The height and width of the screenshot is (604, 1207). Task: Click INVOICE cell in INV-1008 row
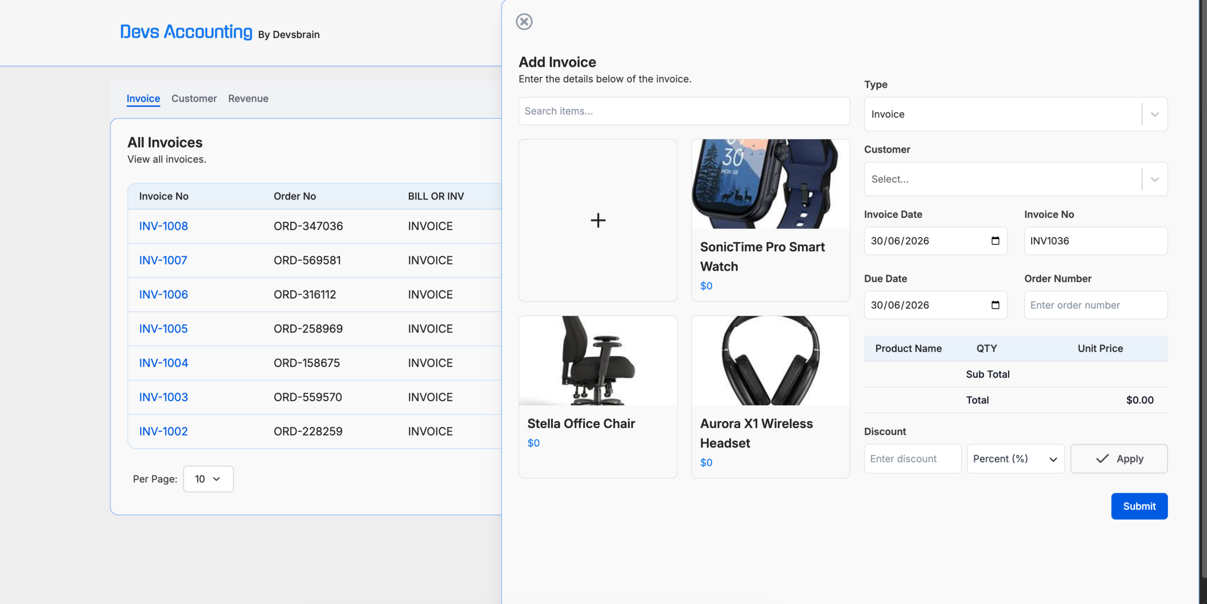[430, 226]
